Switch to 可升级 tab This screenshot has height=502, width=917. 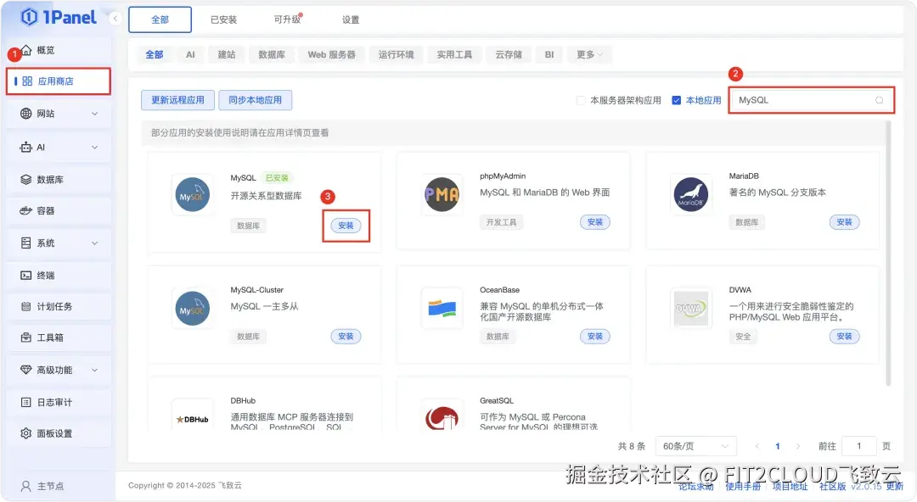coord(287,20)
